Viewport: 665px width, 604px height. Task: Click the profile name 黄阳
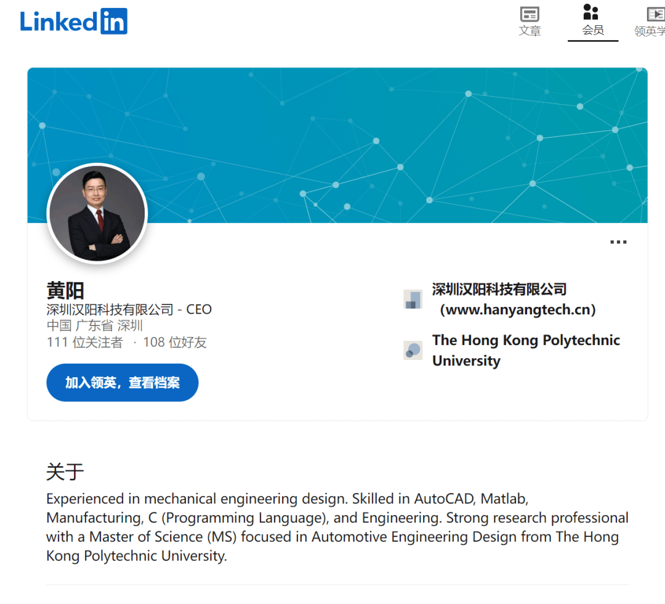pyautogui.click(x=65, y=291)
